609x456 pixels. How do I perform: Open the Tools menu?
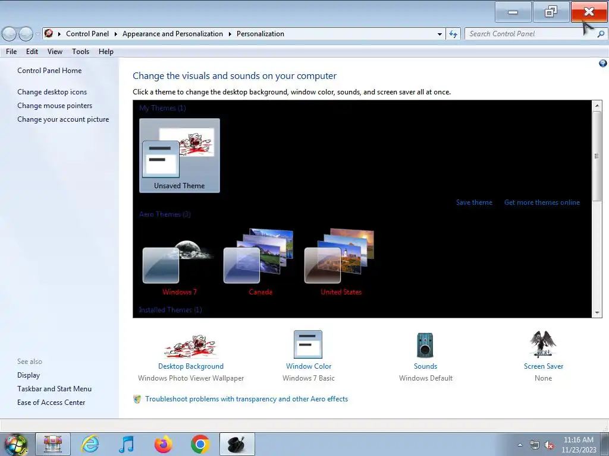(x=80, y=52)
